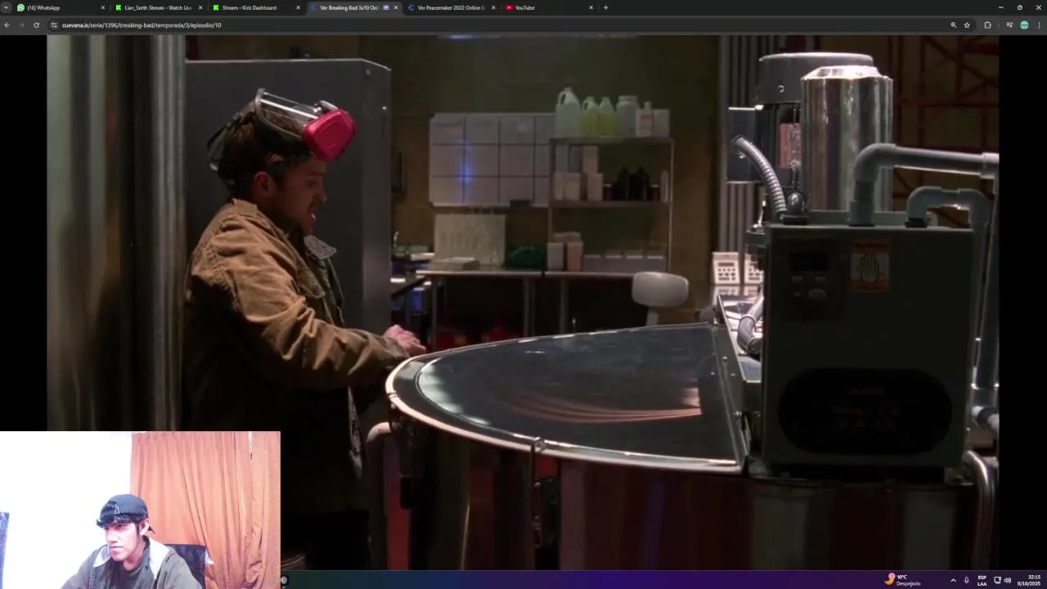
Task: Minimize the browser window
Action: (1000, 7)
